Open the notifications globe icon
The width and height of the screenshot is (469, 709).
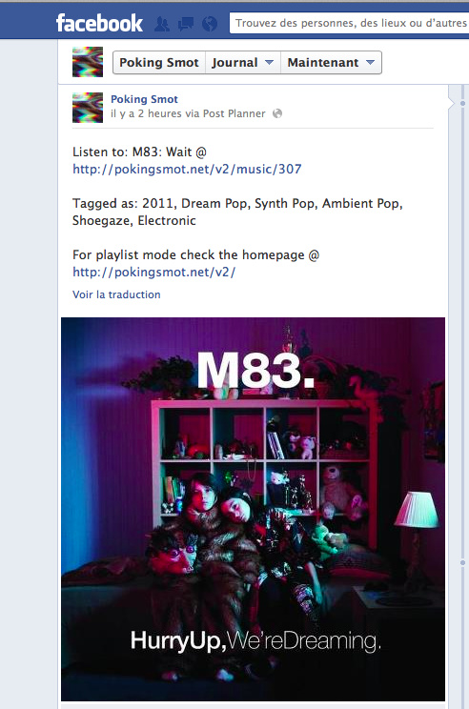coord(210,24)
